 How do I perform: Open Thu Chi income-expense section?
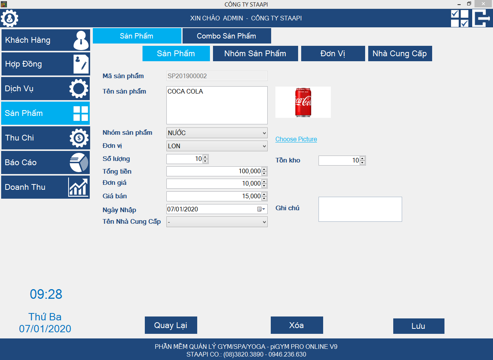click(x=45, y=138)
